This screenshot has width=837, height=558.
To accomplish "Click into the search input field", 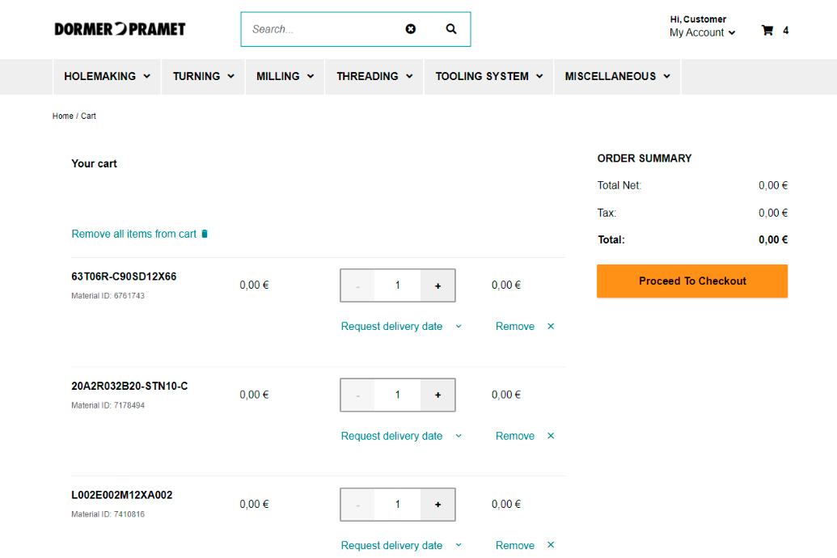I will [x=323, y=29].
